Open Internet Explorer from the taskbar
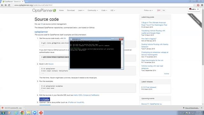Screen dimensions: 204x115 (16, 113)
